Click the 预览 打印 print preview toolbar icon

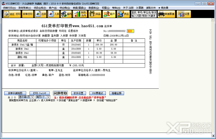pyautogui.click(x=12, y=14)
